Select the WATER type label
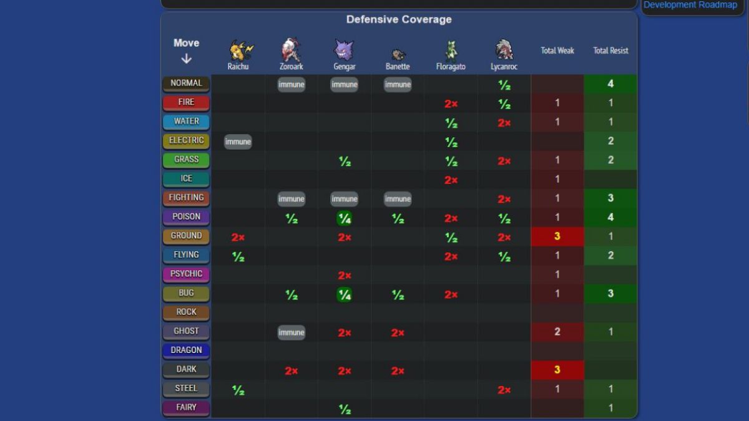The width and height of the screenshot is (749, 421). (x=186, y=122)
